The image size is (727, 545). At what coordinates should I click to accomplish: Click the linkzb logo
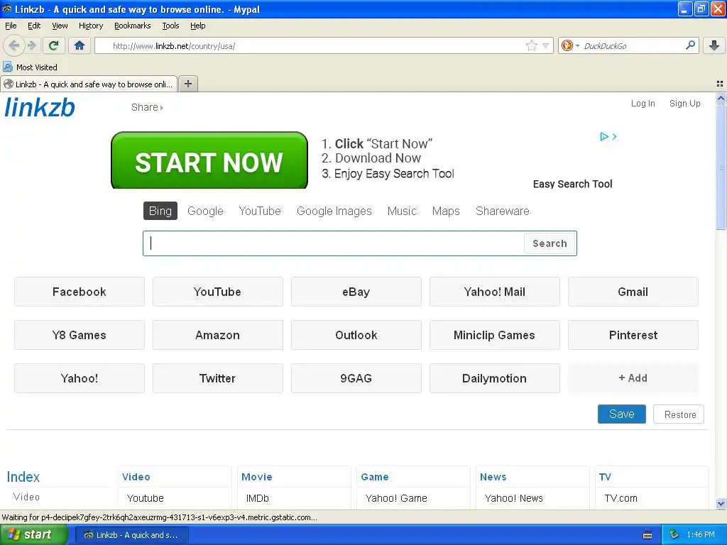pos(40,107)
